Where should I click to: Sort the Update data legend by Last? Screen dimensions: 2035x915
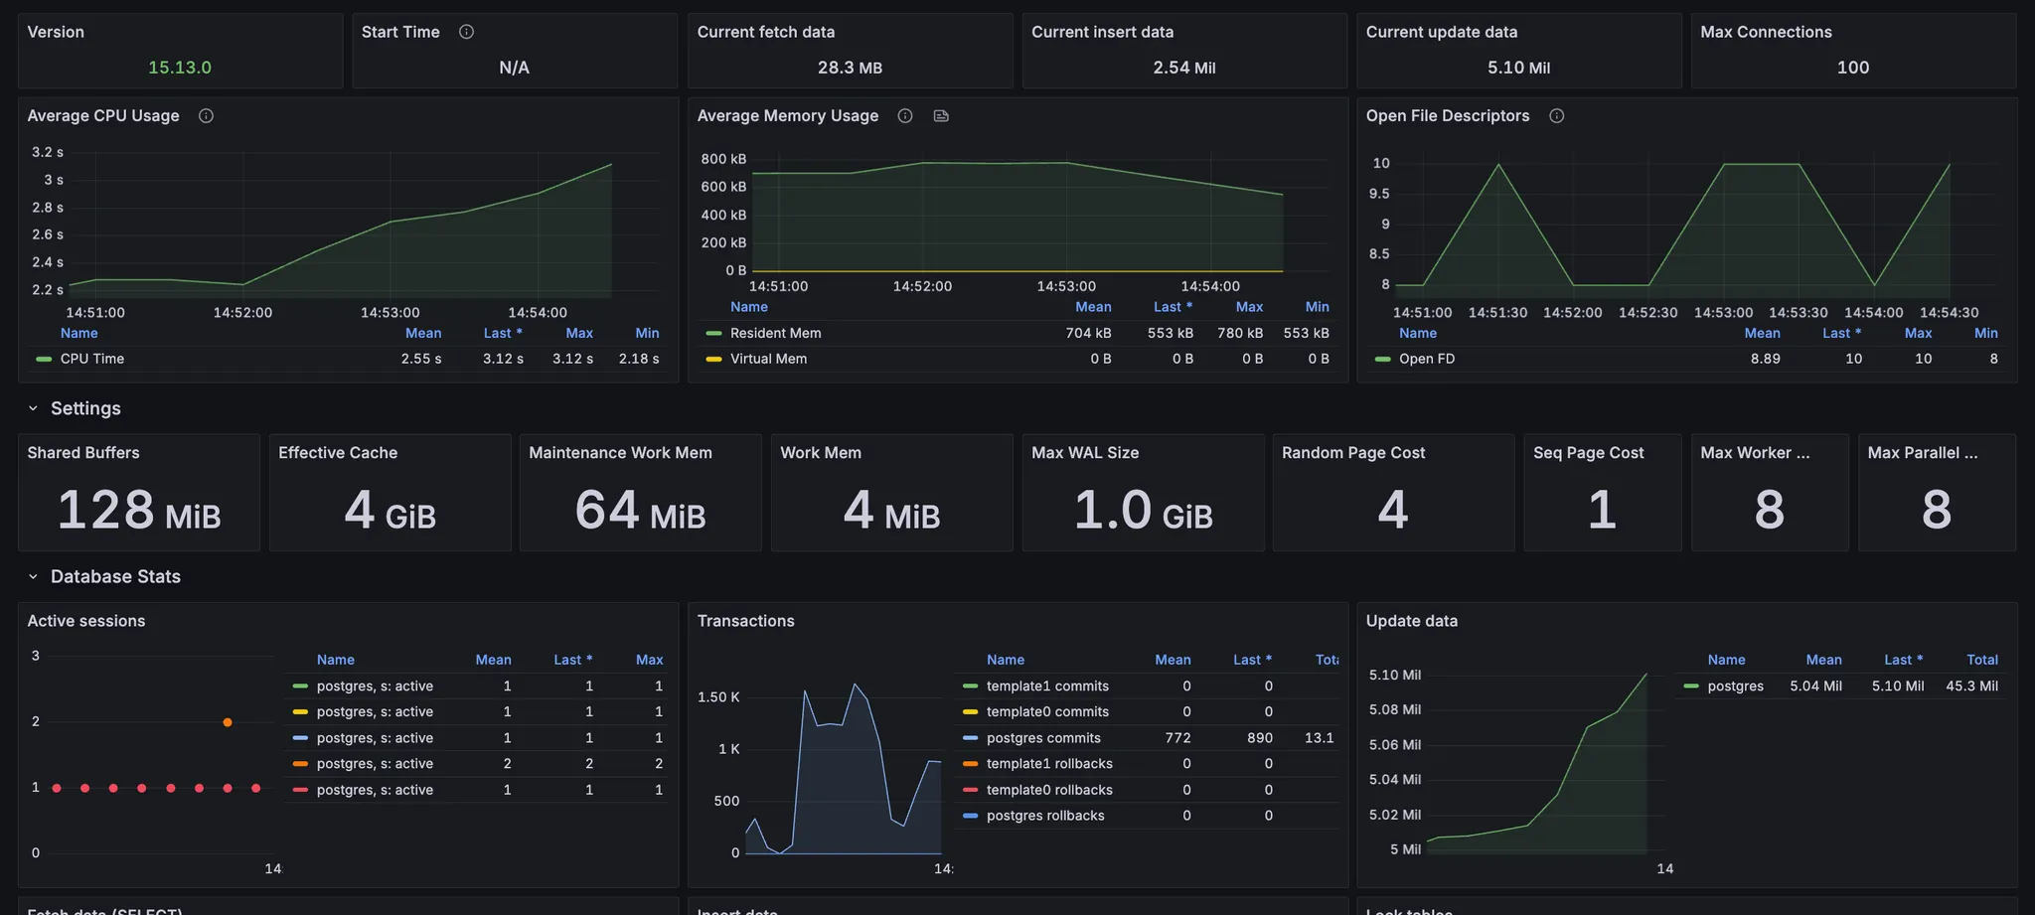1904,660
